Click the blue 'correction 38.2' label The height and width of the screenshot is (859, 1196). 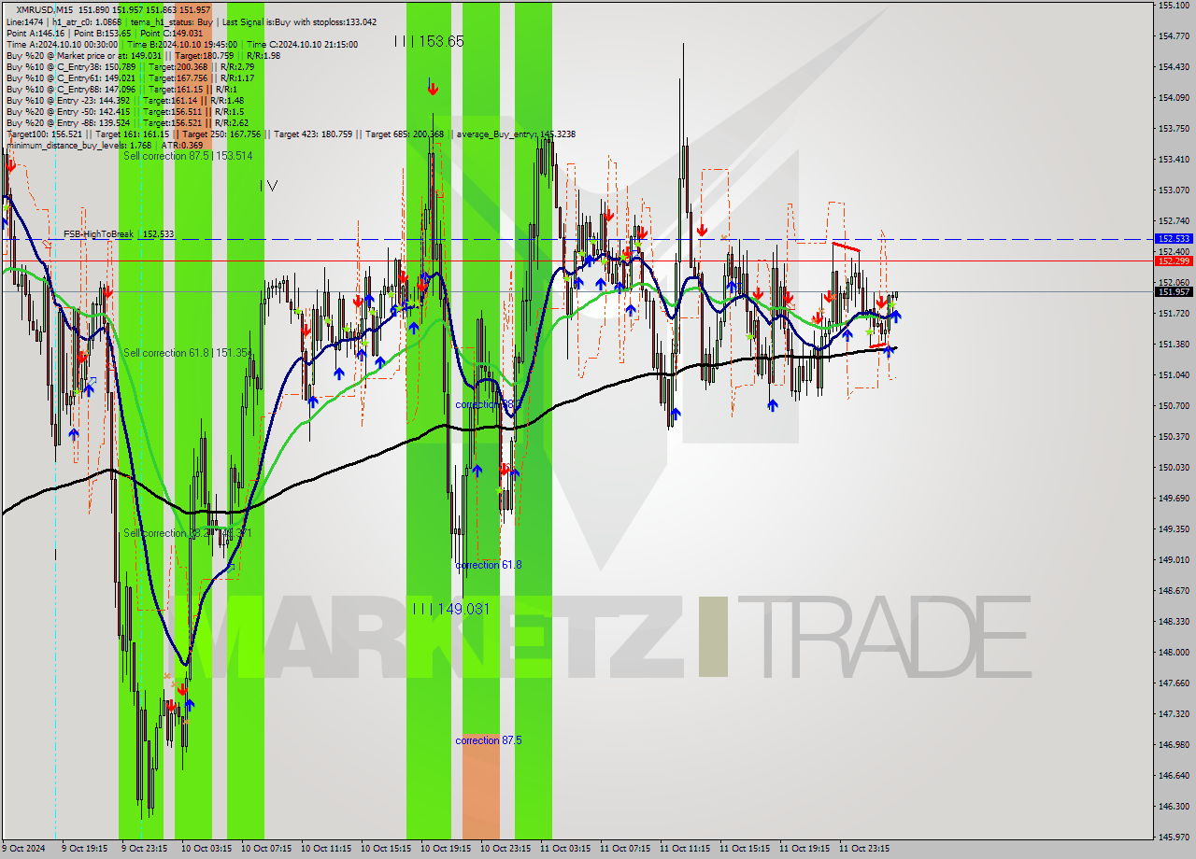click(x=488, y=404)
